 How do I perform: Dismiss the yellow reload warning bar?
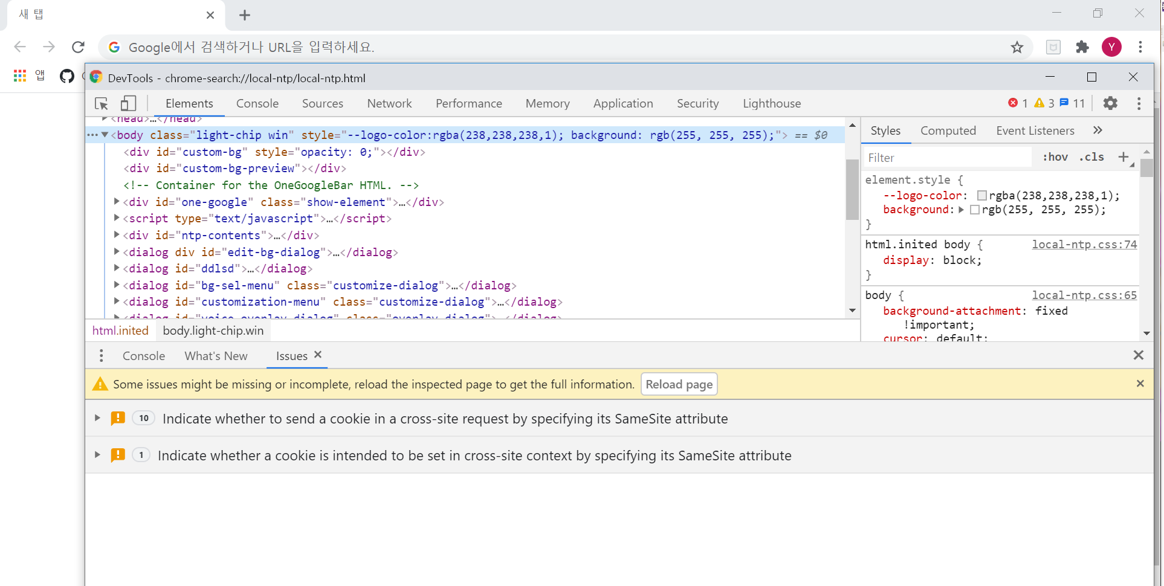(1140, 384)
